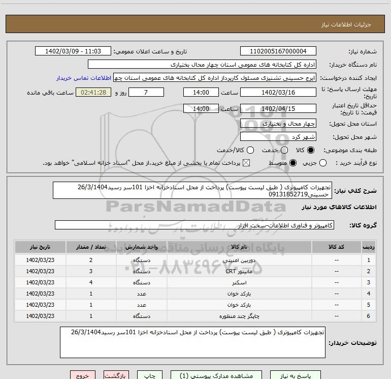The image size is (391, 379).
Task: Click the price validity date 1402/04/15
Action: pos(278,108)
